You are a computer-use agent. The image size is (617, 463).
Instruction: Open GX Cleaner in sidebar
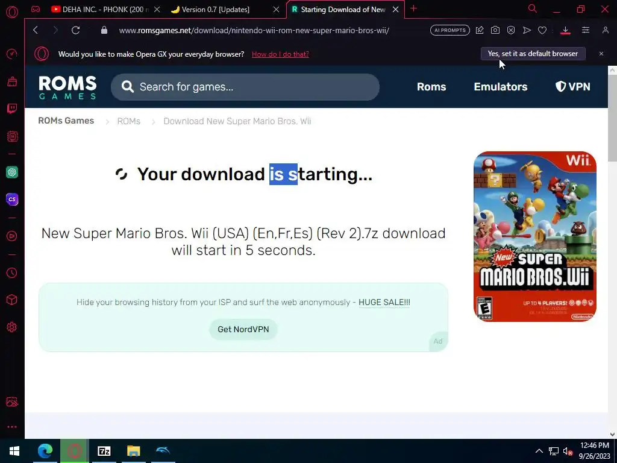12,81
